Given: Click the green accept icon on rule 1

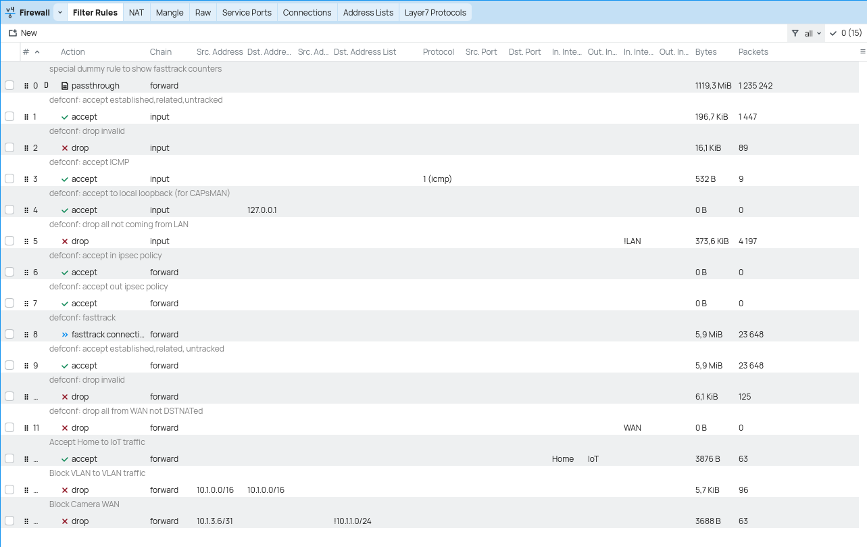Looking at the screenshot, I should (64, 116).
